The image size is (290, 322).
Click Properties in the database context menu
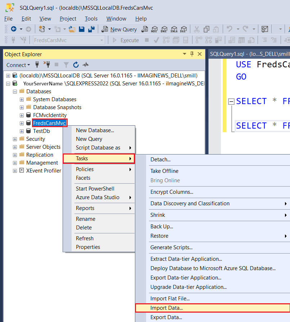pos(99,247)
